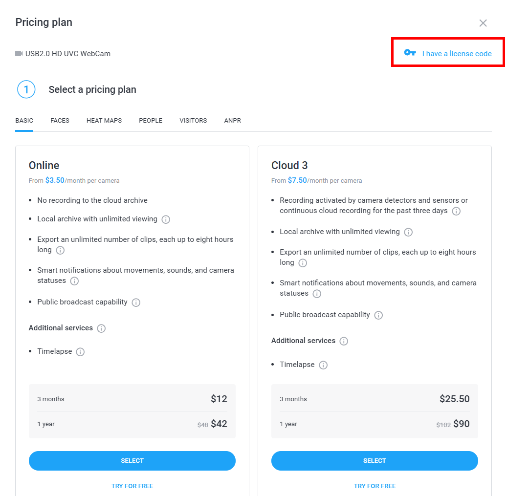The width and height of the screenshot is (507, 496).
Task: Click info icon beside Online Local archive
Action: point(166,219)
